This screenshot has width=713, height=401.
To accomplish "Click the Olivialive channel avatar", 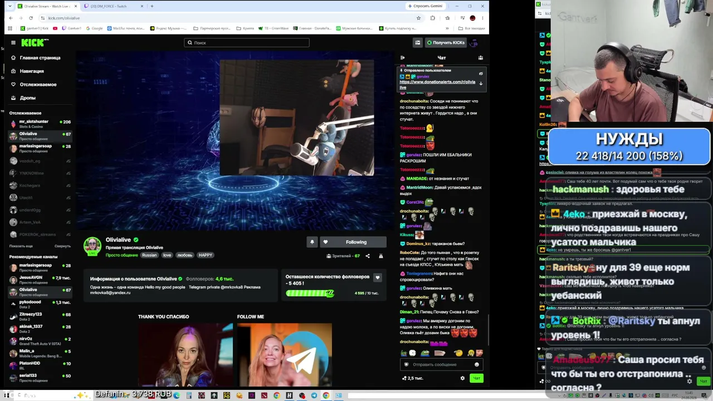I will (92, 246).
